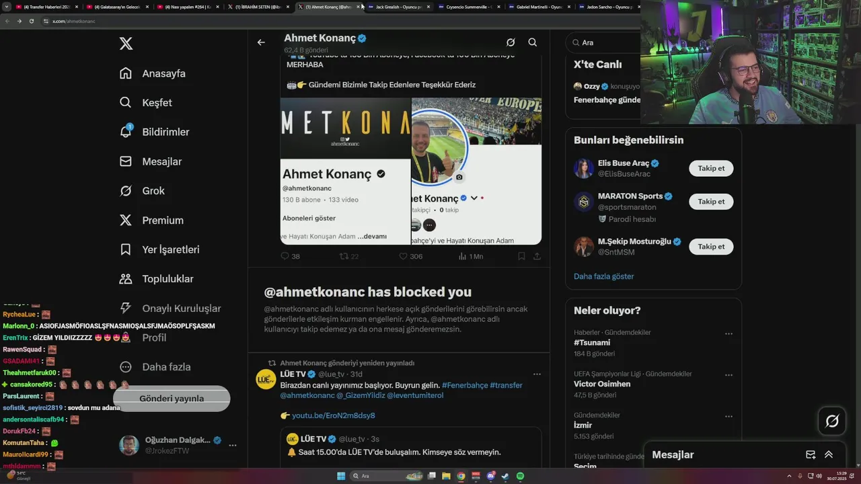Screen dimensions: 861x484
Task: Open the Elis Buse Araç profile
Action: [x=624, y=163]
